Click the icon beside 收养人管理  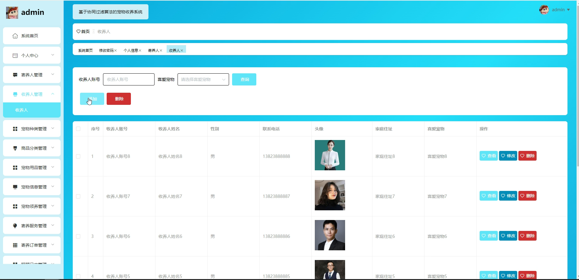(15, 94)
